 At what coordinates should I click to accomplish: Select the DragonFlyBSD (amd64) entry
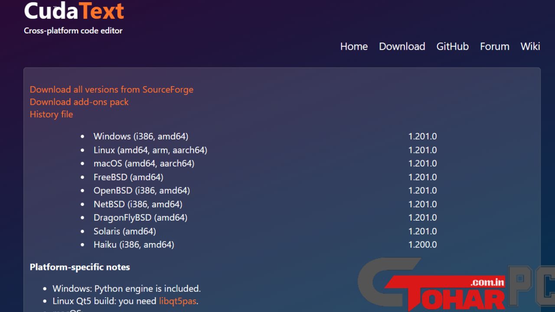click(140, 218)
